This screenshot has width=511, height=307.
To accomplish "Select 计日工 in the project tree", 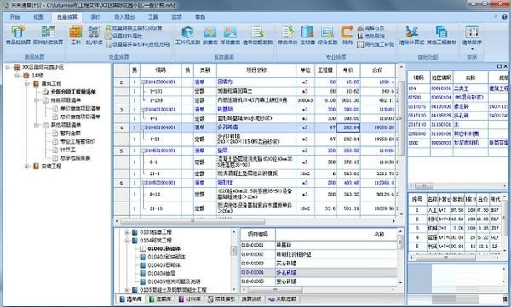I will 68,150.
